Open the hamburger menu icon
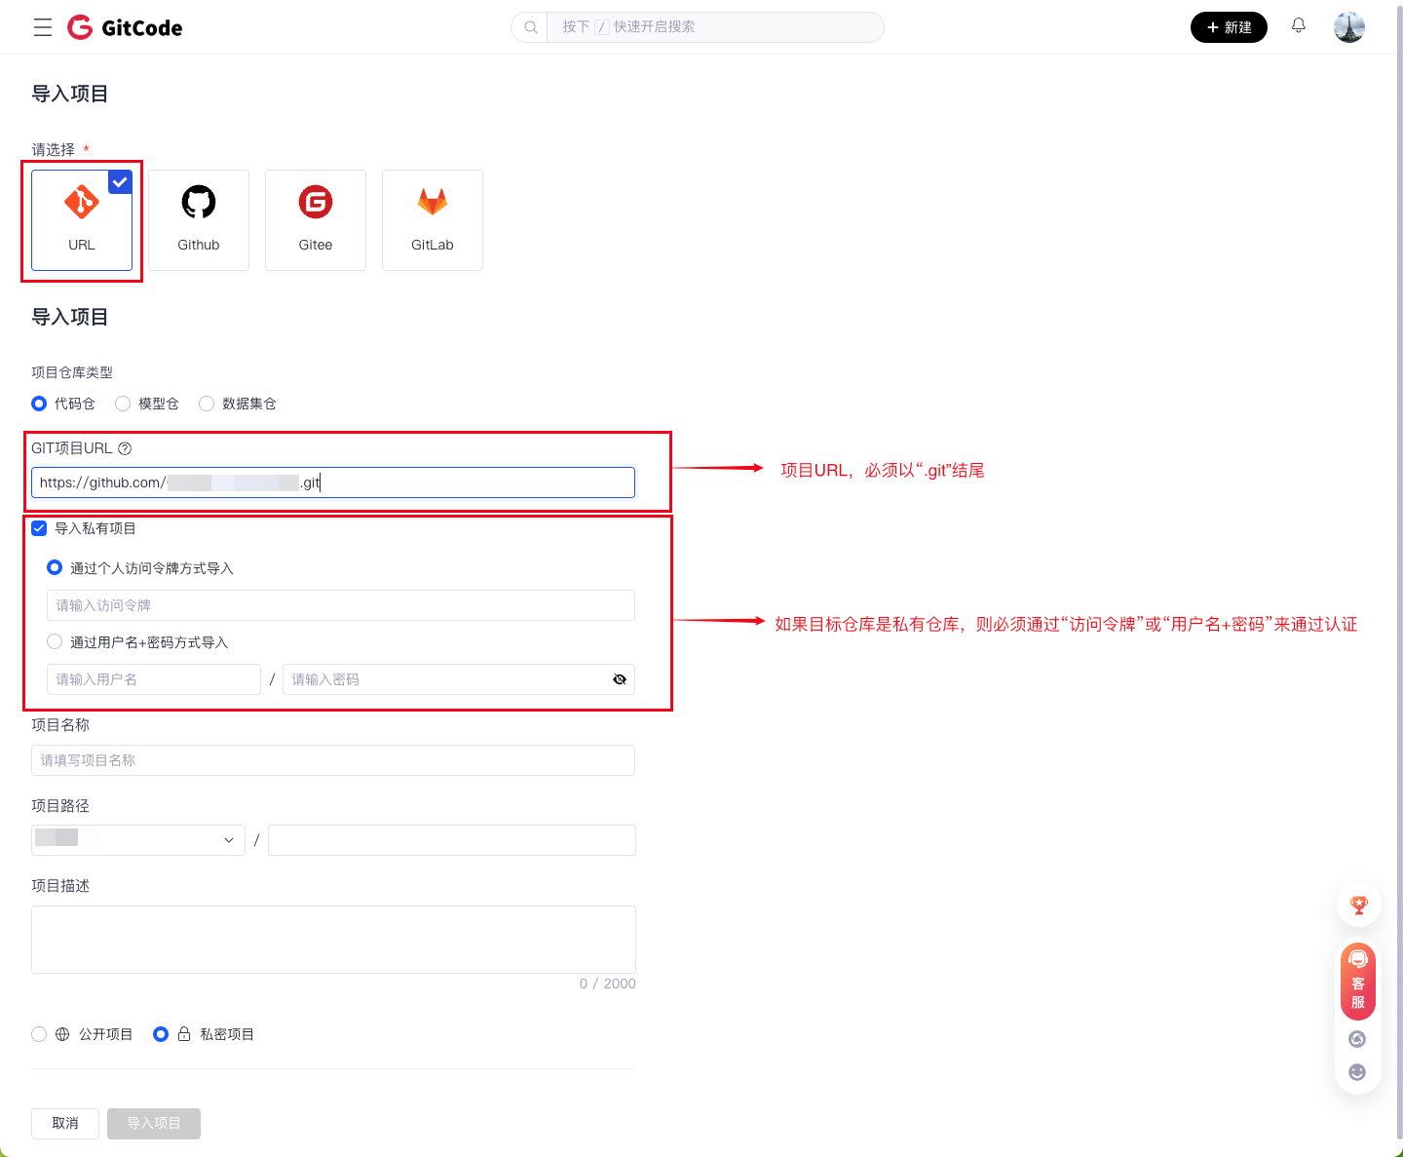 click(43, 27)
